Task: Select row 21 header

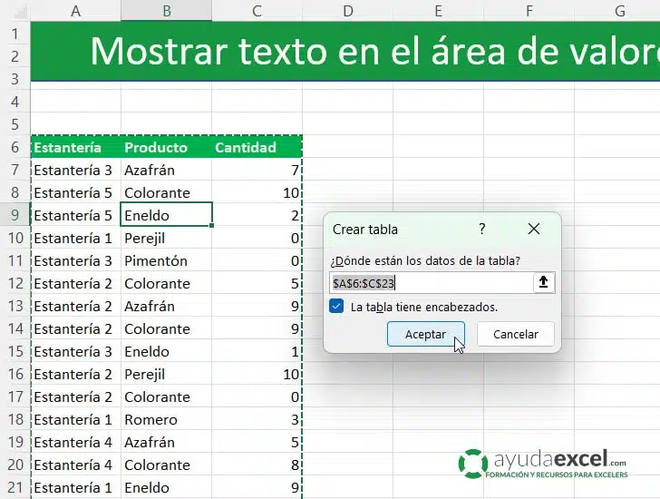Action: coord(15,487)
